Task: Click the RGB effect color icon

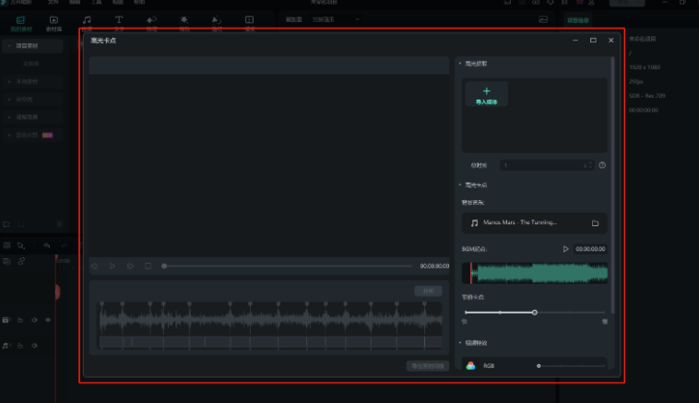Action: pos(470,366)
